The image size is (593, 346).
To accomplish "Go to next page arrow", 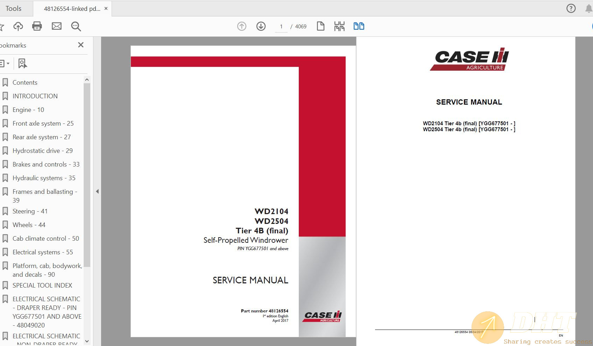I will click(x=261, y=26).
